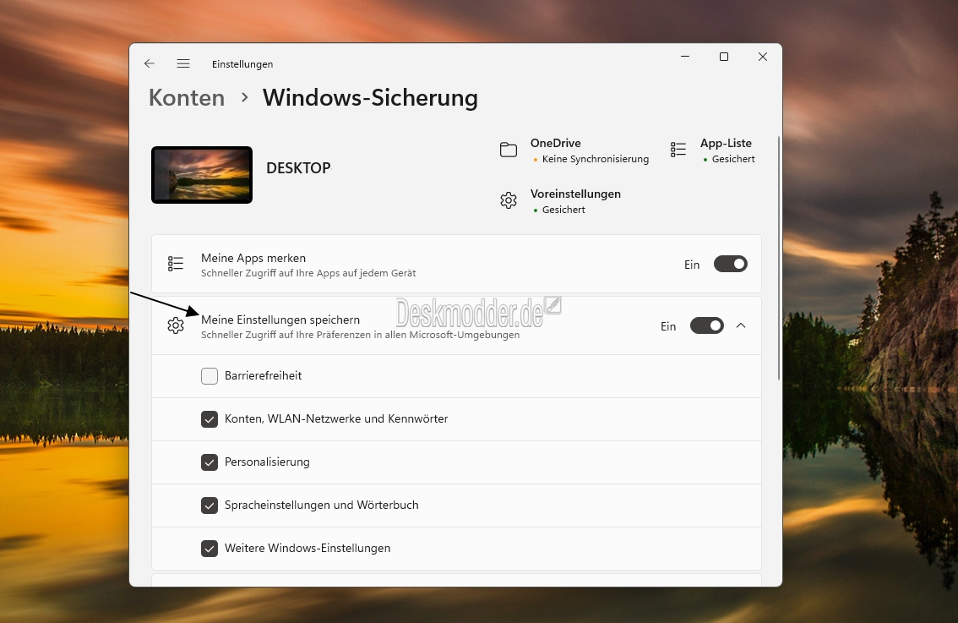
Task: Uncheck Spracheinstellungen und Wörterbuch checkbox
Action: [210, 506]
